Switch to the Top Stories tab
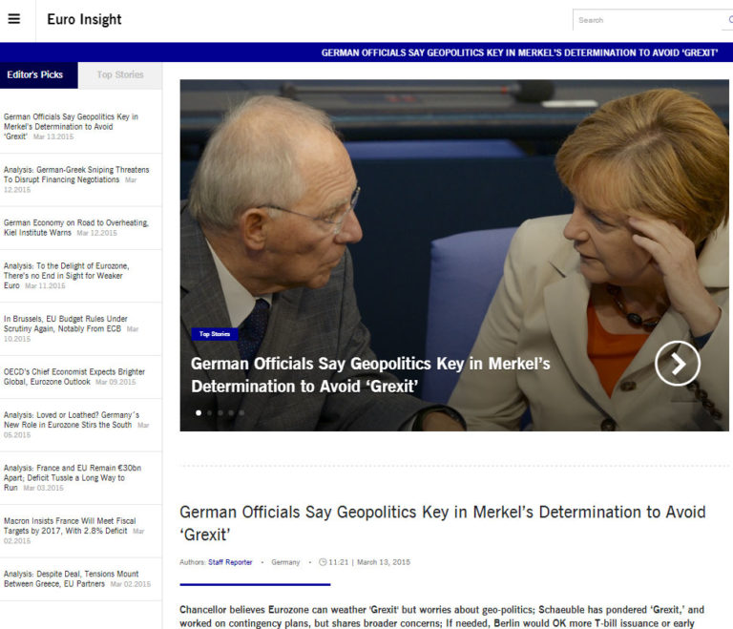Viewport: 733px width, 629px height. 120,74
